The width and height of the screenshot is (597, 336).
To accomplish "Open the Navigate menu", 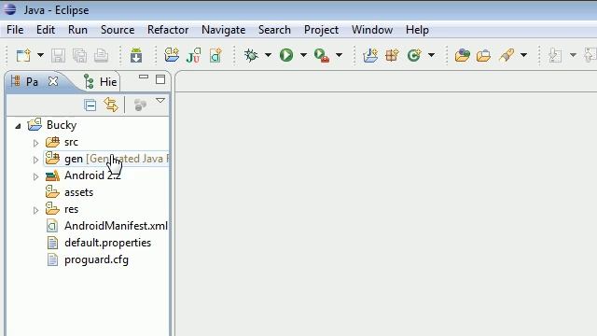I will pyautogui.click(x=224, y=30).
